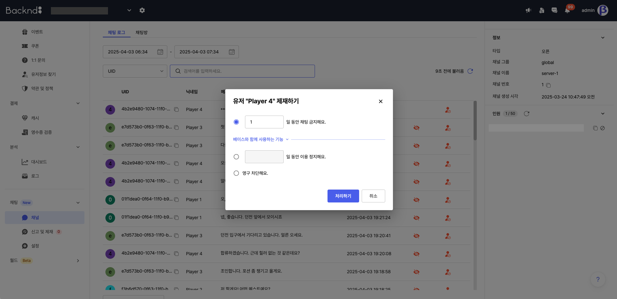Hide message in 19:18:58 Player 3 row
Image resolution: width=617 pixels, height=299 pixels.
416,272
